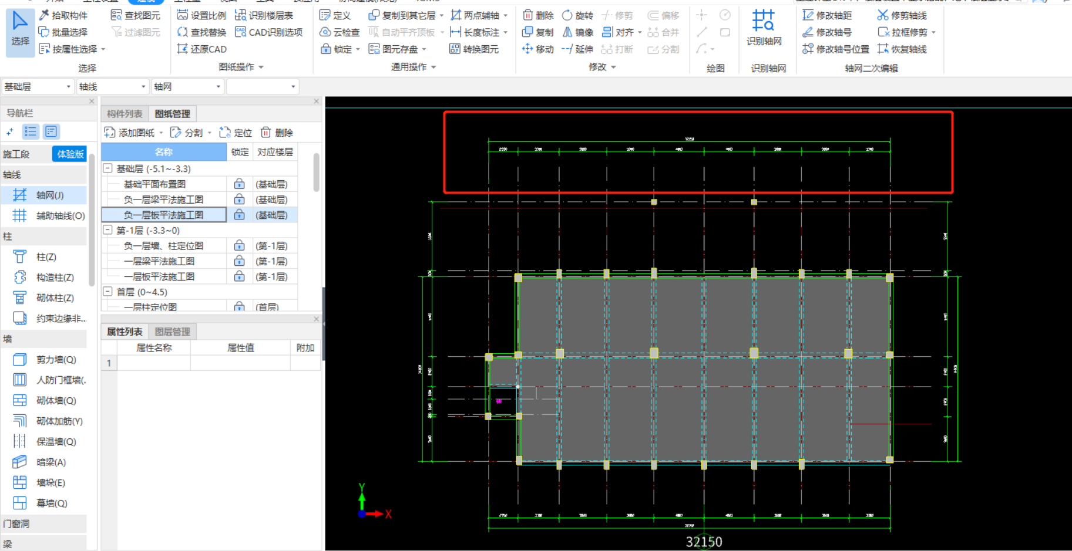Choose 批量选择 batch select
The width and height of the screenshot is (1072, 551).
pyautogui.click(x=63, y=32)
